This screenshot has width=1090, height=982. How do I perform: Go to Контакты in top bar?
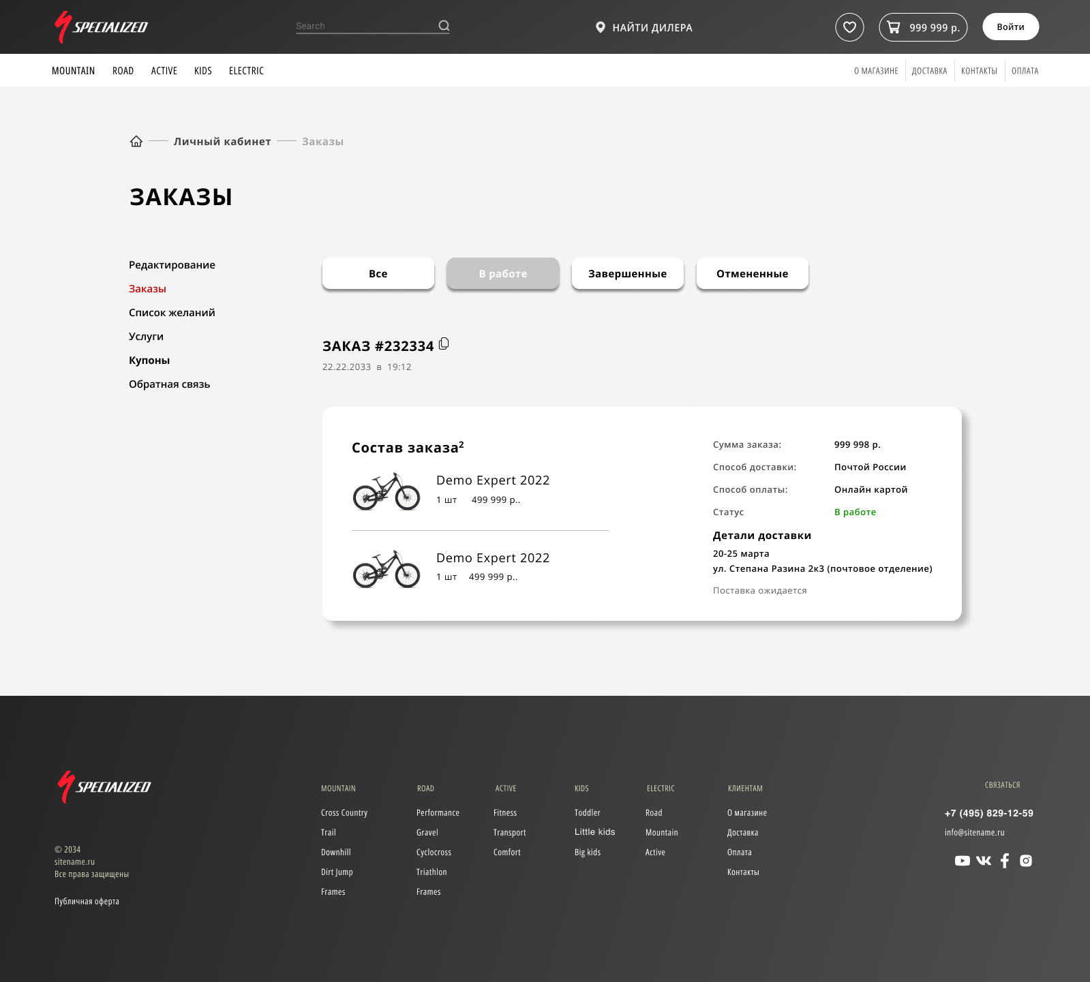979,71
